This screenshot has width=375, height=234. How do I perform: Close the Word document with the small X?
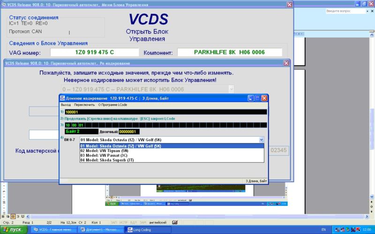point(372,11)
